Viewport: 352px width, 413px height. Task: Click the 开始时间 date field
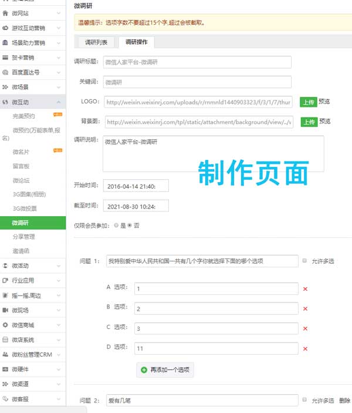click(x=136, y=186)
